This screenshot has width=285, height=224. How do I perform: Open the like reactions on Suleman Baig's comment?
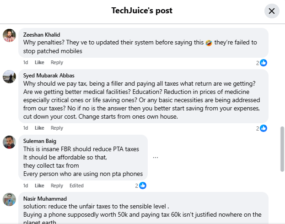(141, 186)
